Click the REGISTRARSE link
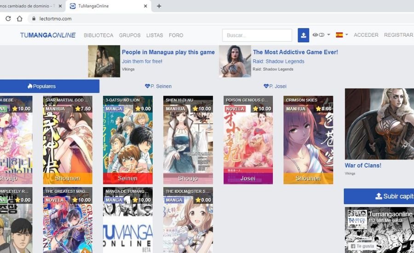 (x=399, y=35)
